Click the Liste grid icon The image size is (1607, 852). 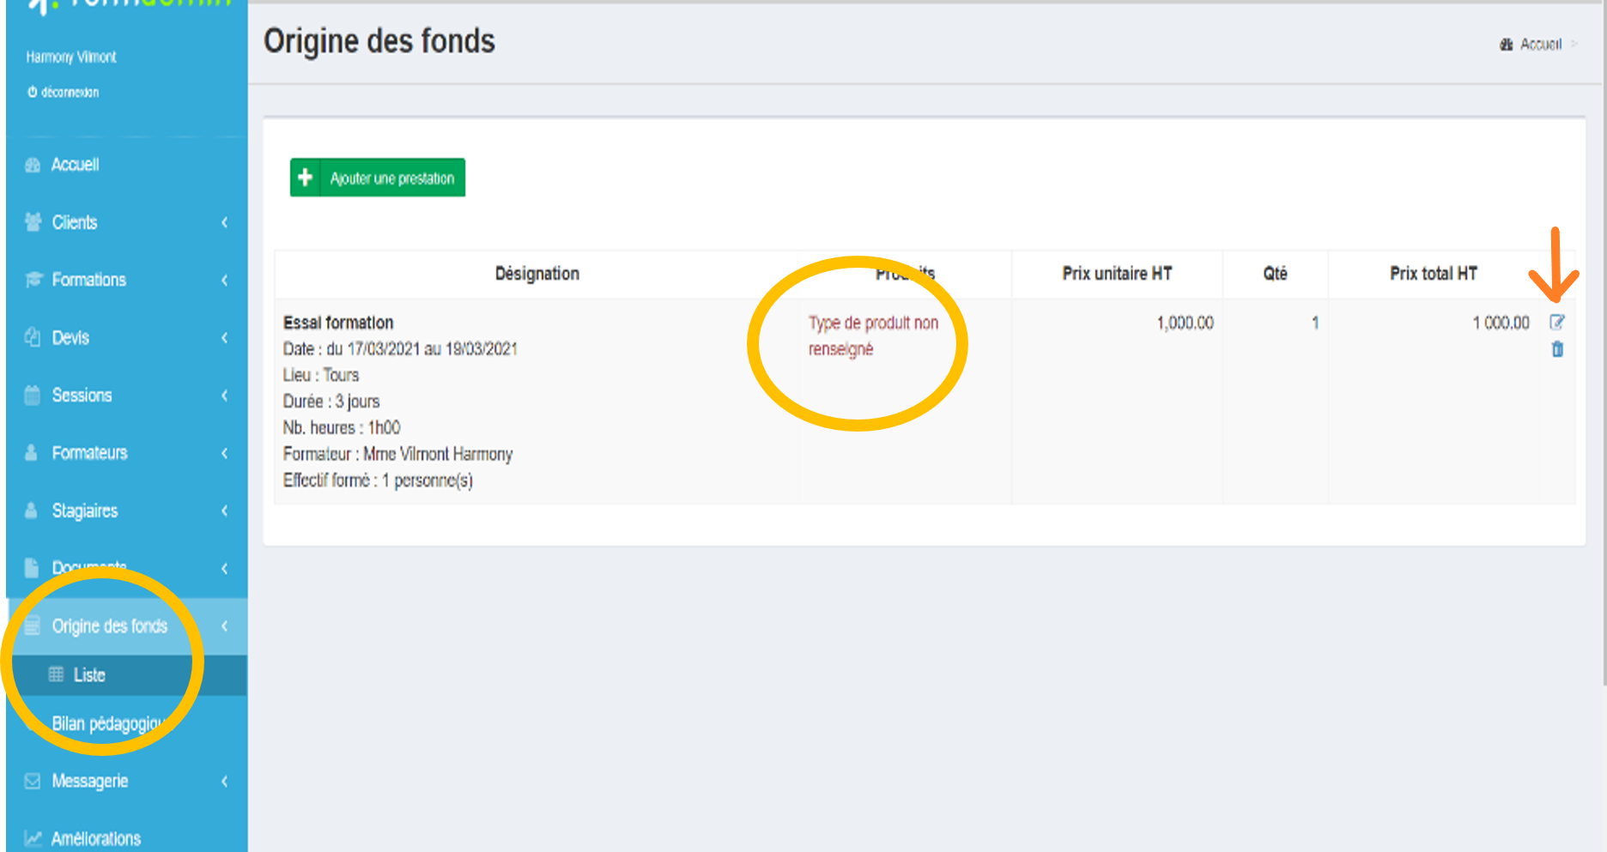[x=56, y=674]
